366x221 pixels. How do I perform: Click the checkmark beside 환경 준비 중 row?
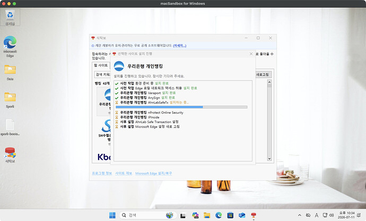point(117,84)
